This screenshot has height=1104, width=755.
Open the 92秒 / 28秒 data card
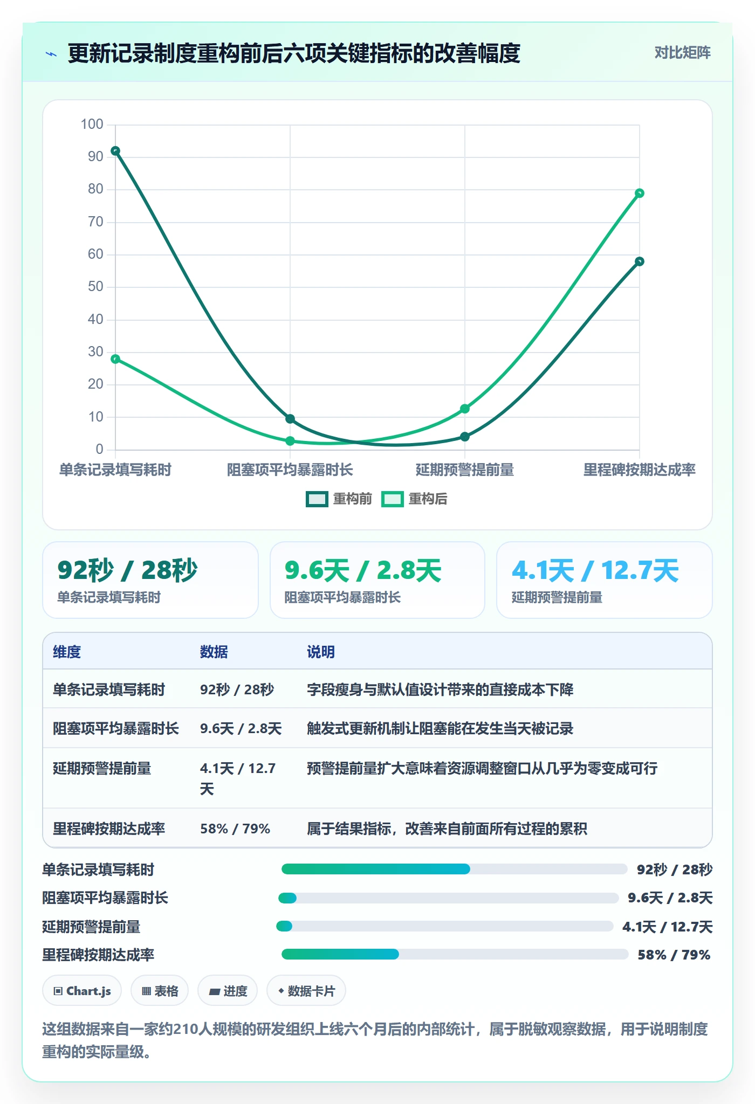coord(150,580)
